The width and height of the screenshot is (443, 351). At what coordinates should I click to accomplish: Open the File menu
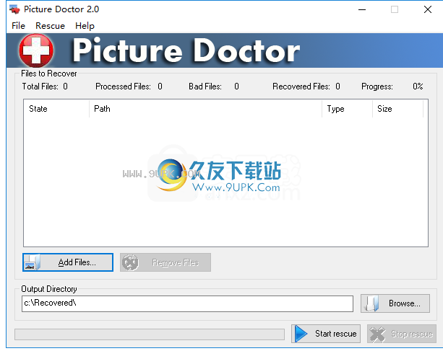point(18,26)
